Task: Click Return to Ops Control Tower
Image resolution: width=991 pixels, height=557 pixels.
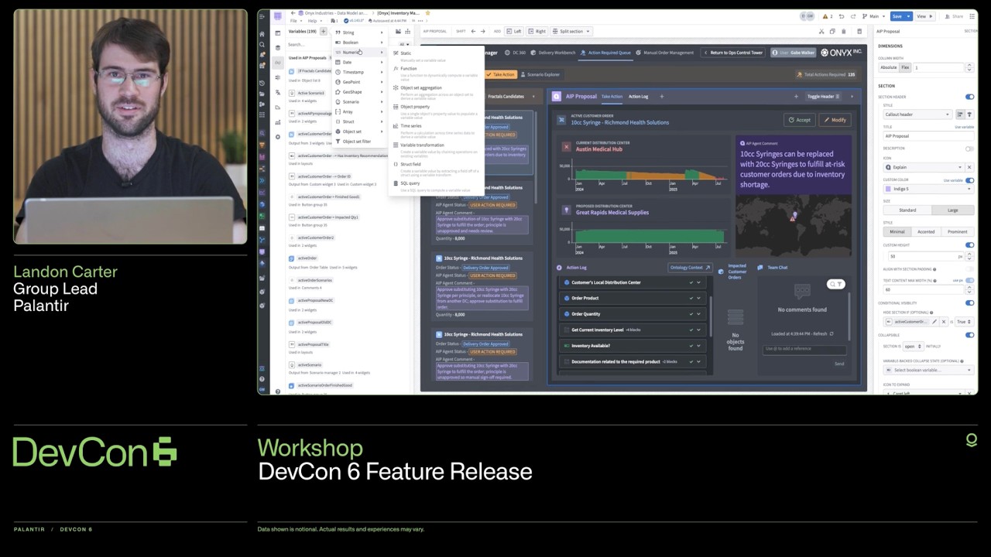Action: (733, 53)
